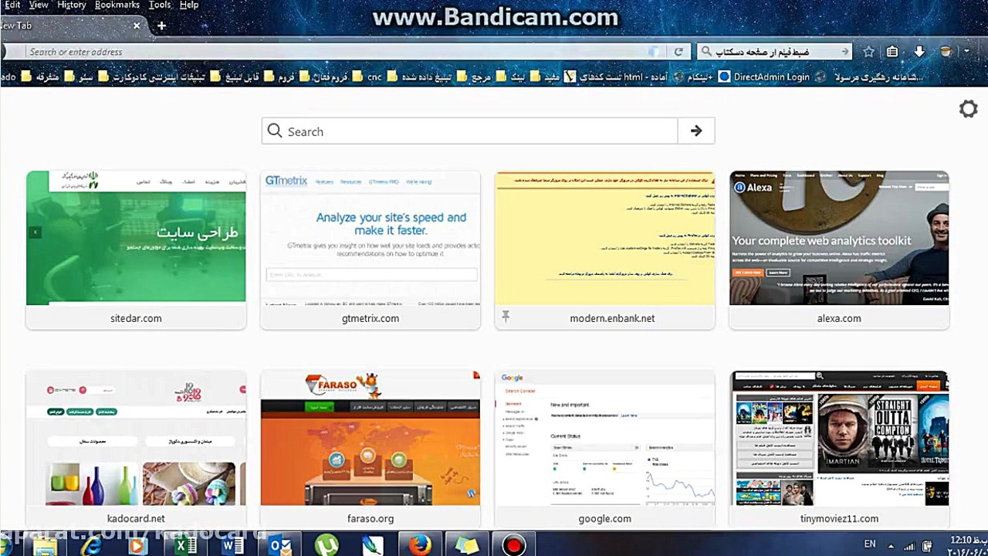Open the sitedar.com tile
Image resolution: width=988 pixels, height=556 pixels.
click(136, 250)
